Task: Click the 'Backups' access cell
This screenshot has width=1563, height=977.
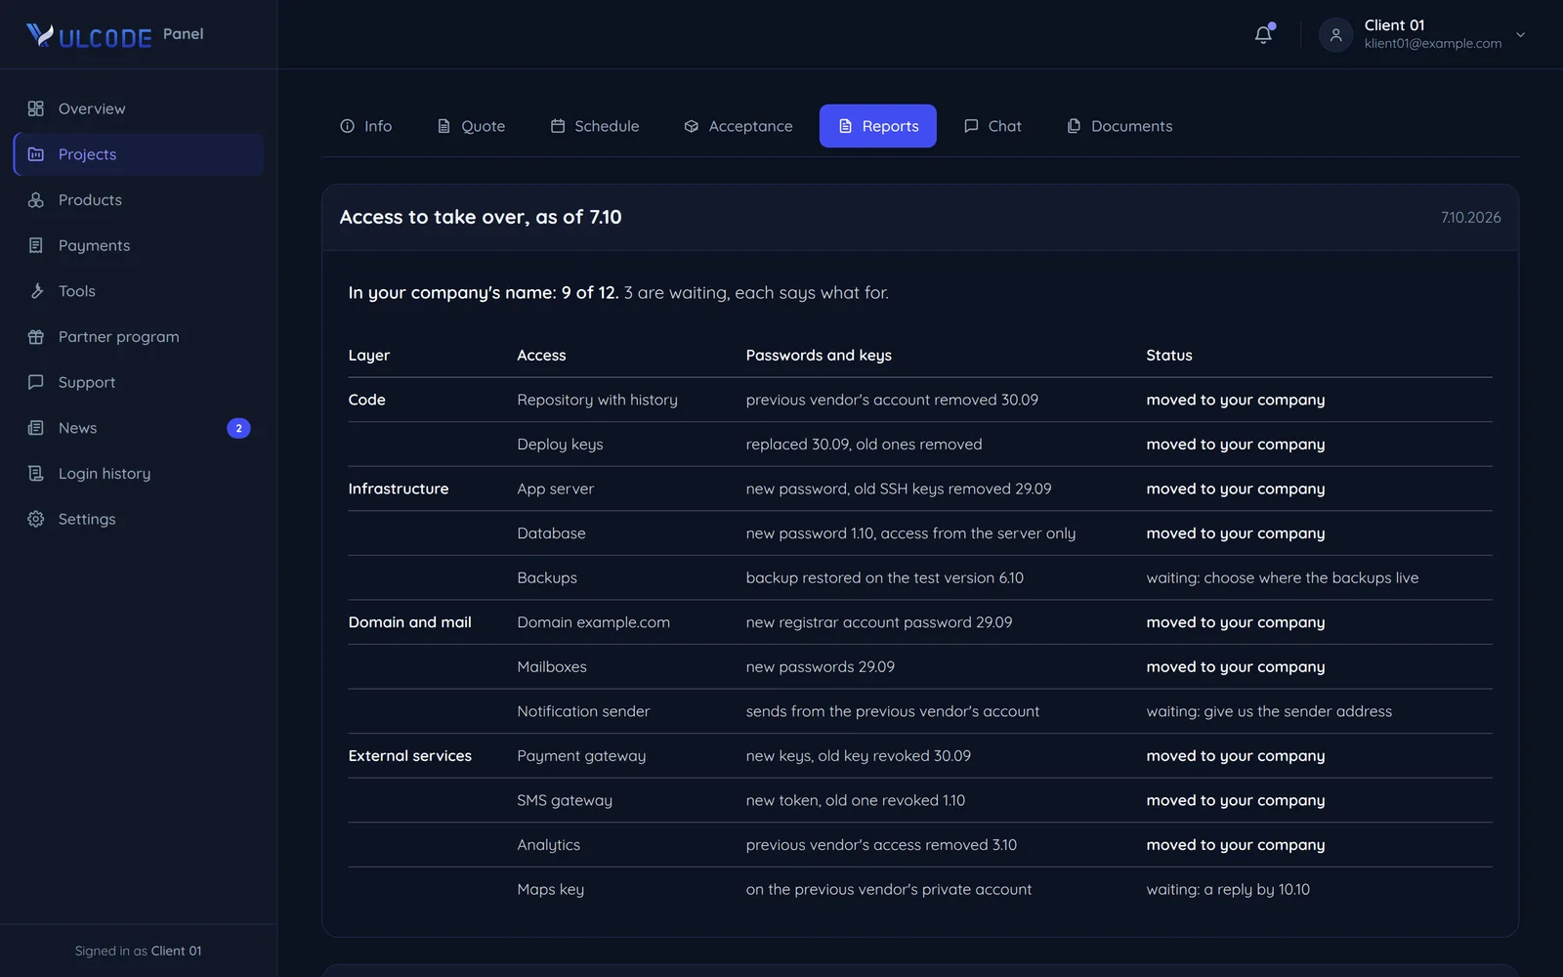Action: [x=547, y=578]
